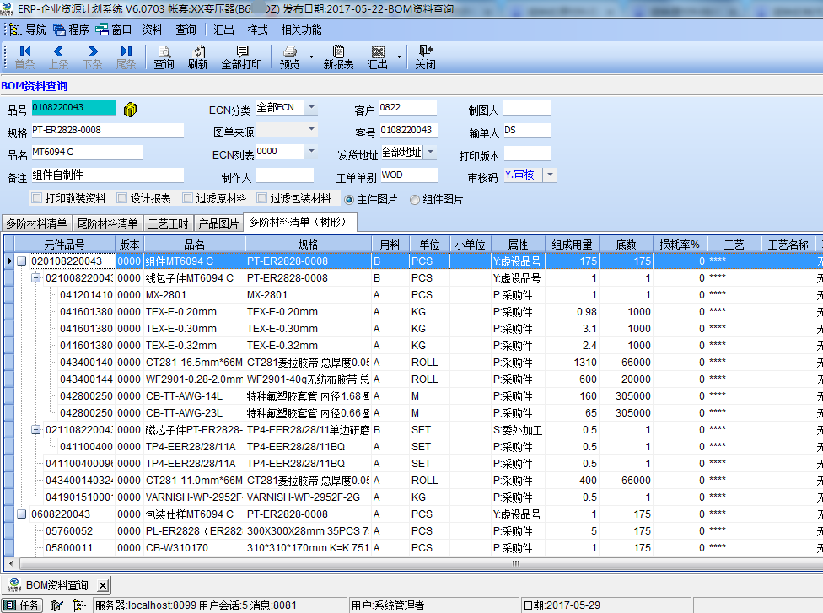Image resolution: width=823 pixels, height=613 pixels.
Task: Click 任务 button in status bar
Action: (23, 605)
